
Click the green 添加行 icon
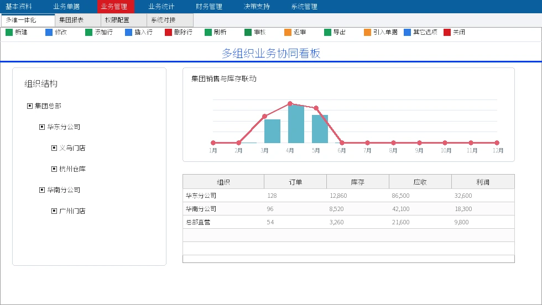click(89, 33)
